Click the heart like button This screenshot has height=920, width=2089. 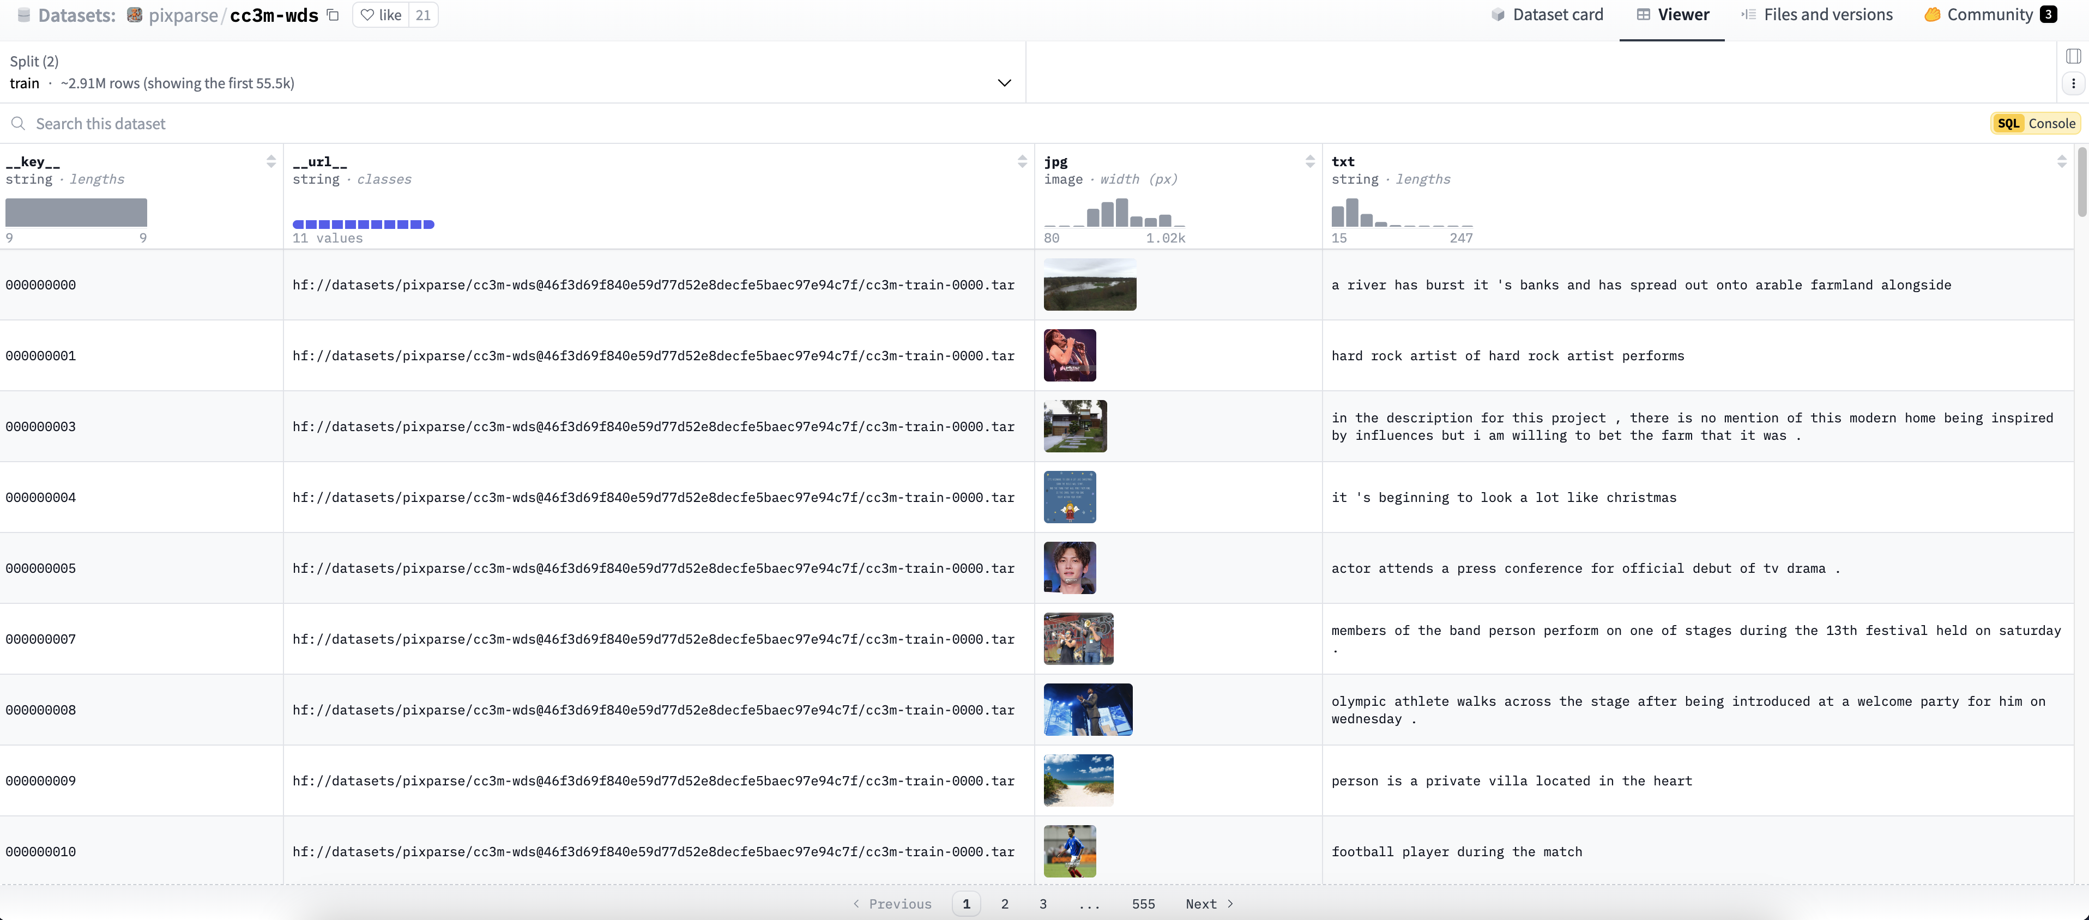pyautogui.click(x=381, y=15)
